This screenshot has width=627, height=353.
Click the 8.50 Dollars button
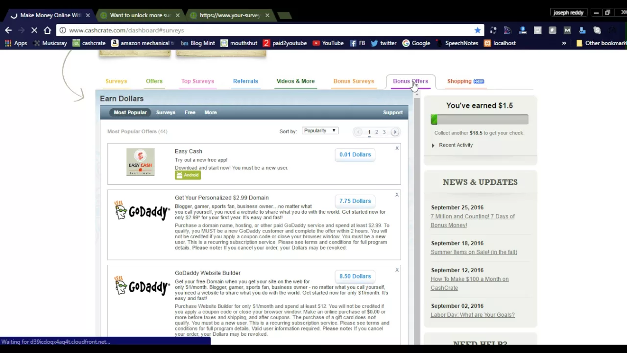pos(355,276)
